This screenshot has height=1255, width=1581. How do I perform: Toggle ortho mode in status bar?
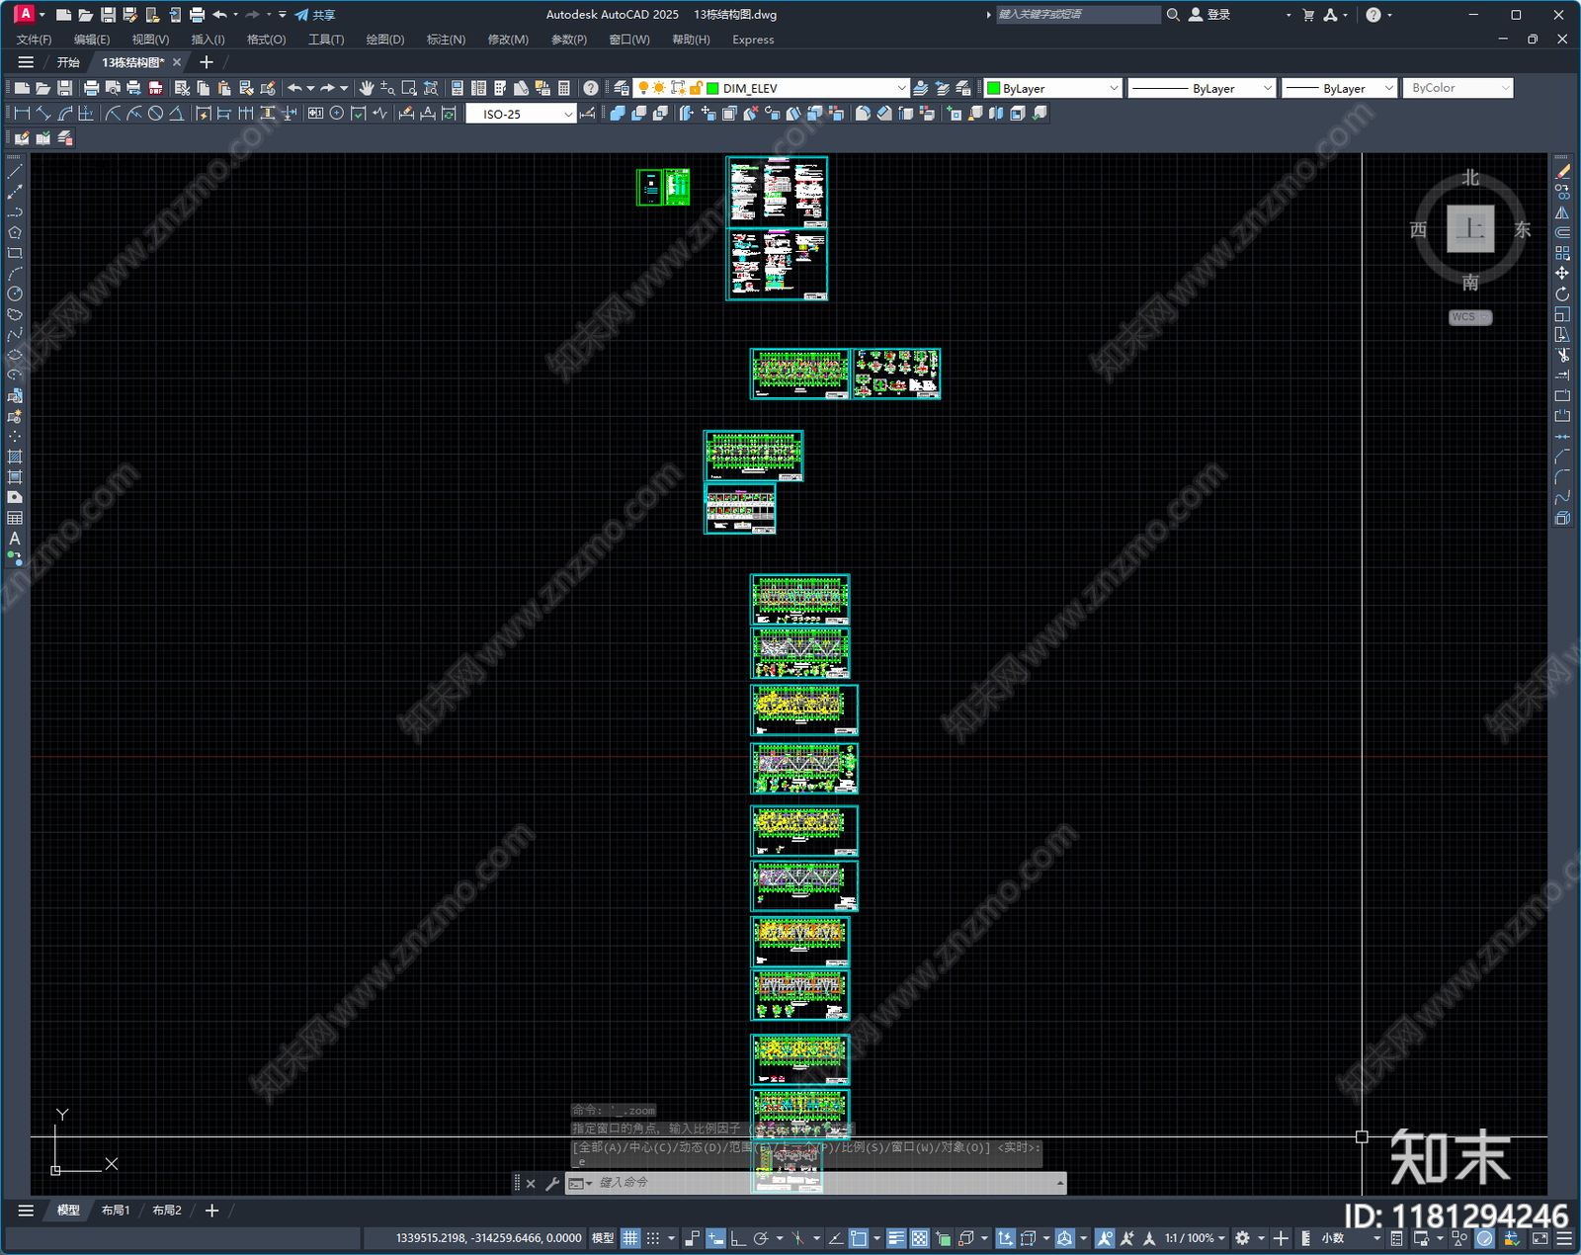(x=738, y=1238)
